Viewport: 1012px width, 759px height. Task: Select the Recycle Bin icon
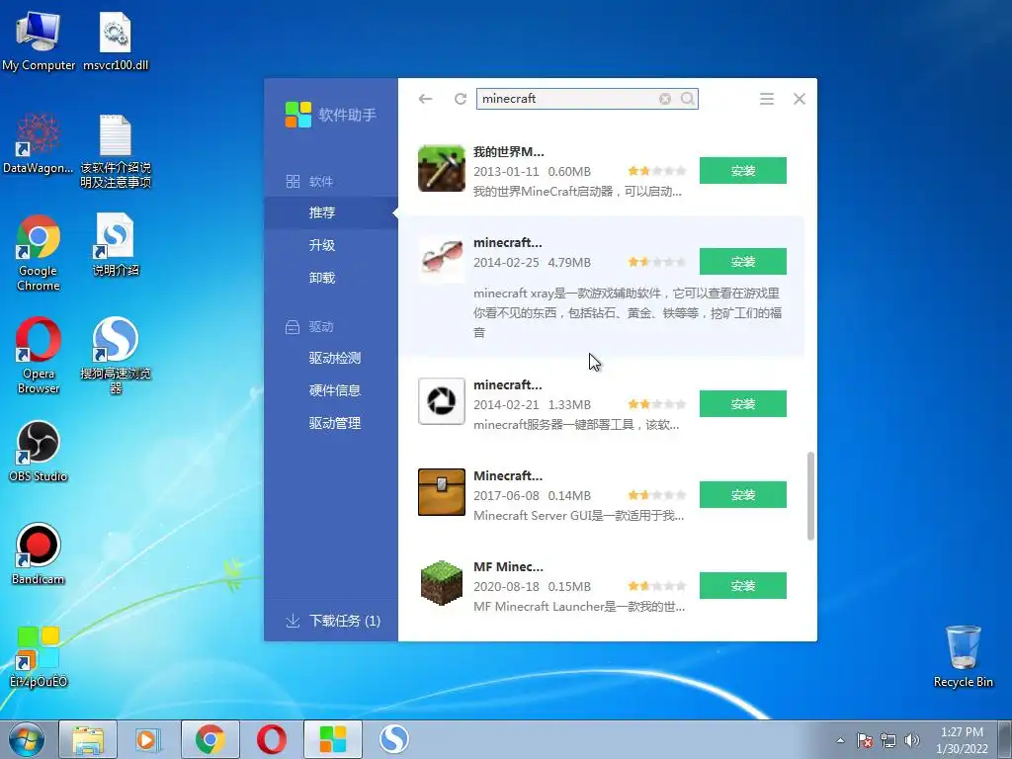963,656
